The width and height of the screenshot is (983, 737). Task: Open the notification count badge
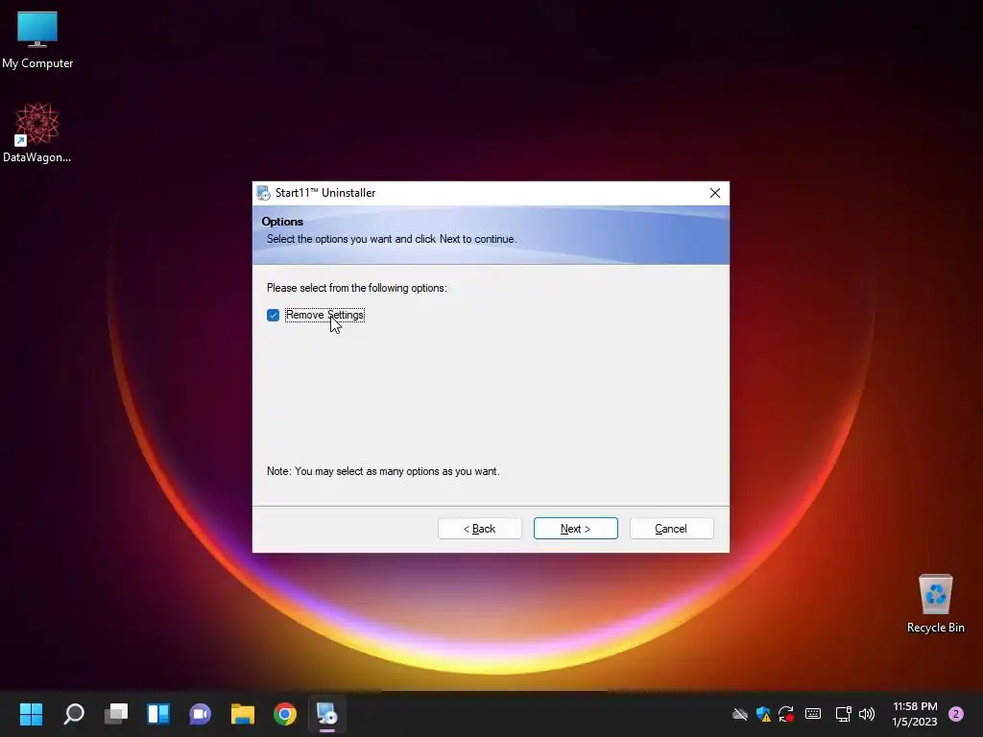coord(956,714)
